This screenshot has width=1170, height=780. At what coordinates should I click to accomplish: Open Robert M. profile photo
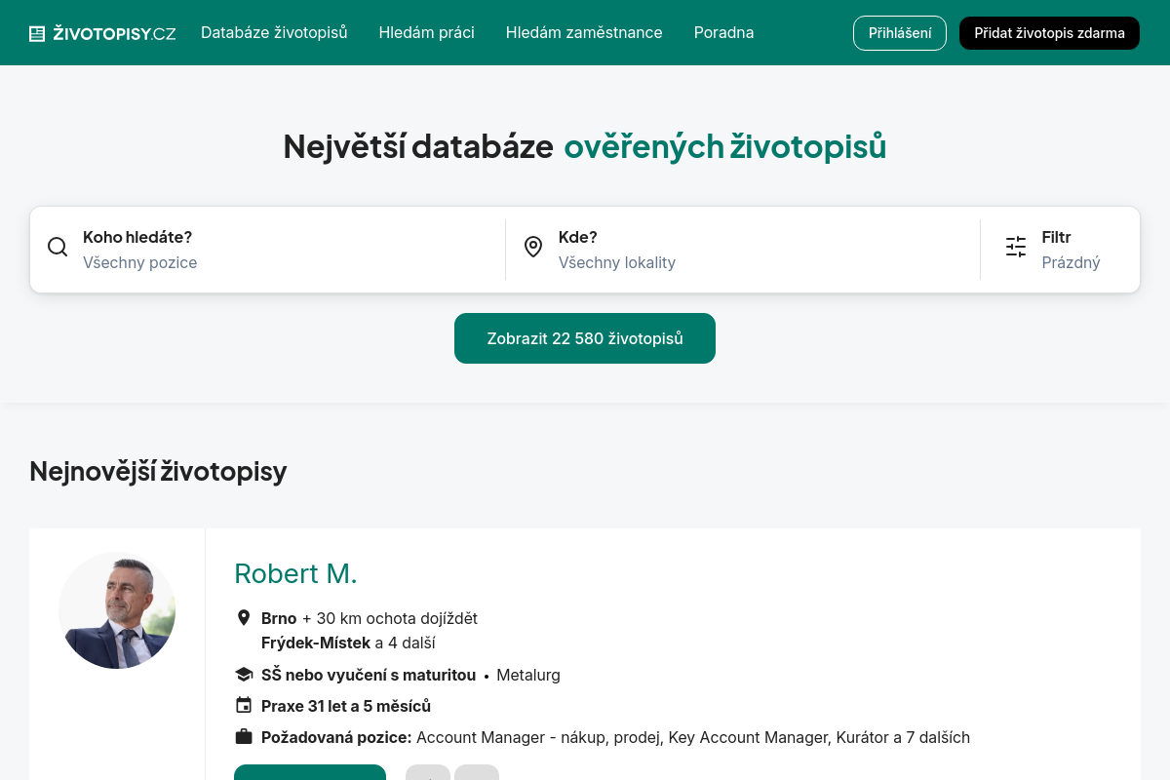117,610
